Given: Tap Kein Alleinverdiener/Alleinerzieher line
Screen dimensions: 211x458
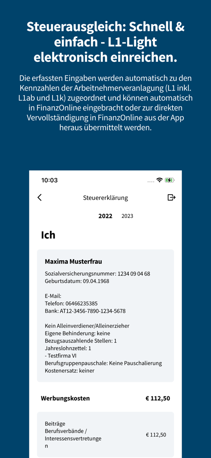Looking at the screenshot, I should pyautogui.click(x=87, y=326).
